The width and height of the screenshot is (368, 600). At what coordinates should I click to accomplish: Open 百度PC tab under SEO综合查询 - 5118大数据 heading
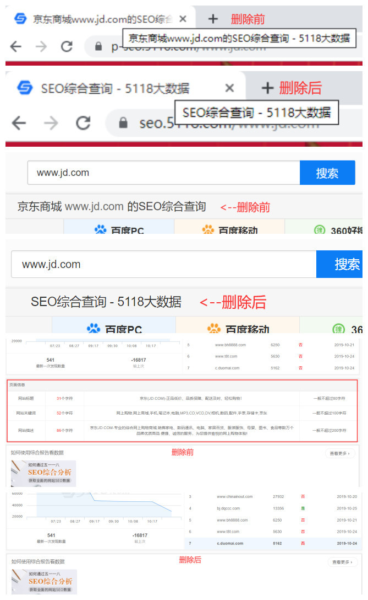[114, 325]
